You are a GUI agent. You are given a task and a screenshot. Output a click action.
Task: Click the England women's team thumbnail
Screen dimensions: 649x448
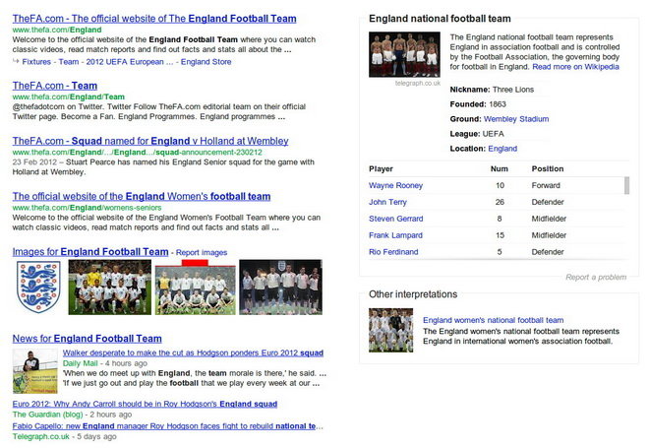390,330
